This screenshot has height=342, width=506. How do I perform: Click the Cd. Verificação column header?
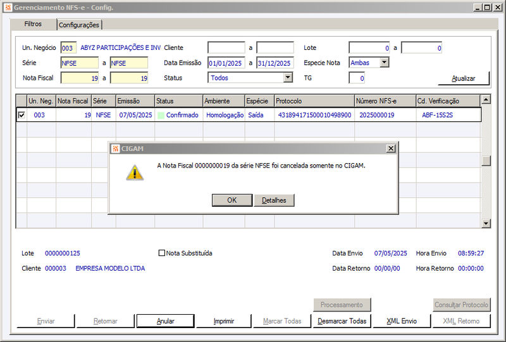tap(448, 101)
